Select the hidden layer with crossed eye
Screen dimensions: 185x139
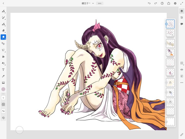tap(170, 92)
